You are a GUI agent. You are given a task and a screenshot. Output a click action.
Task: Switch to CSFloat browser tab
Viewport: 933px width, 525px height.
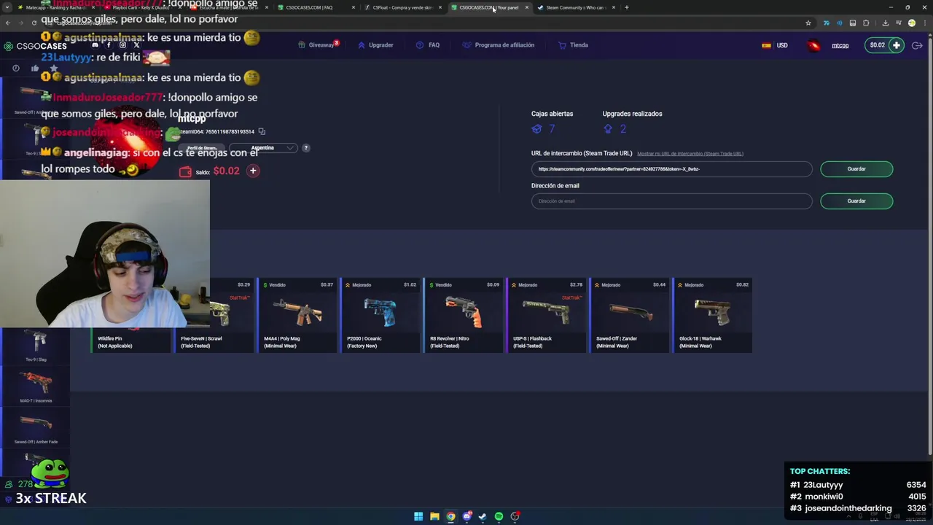click(403, 7)
